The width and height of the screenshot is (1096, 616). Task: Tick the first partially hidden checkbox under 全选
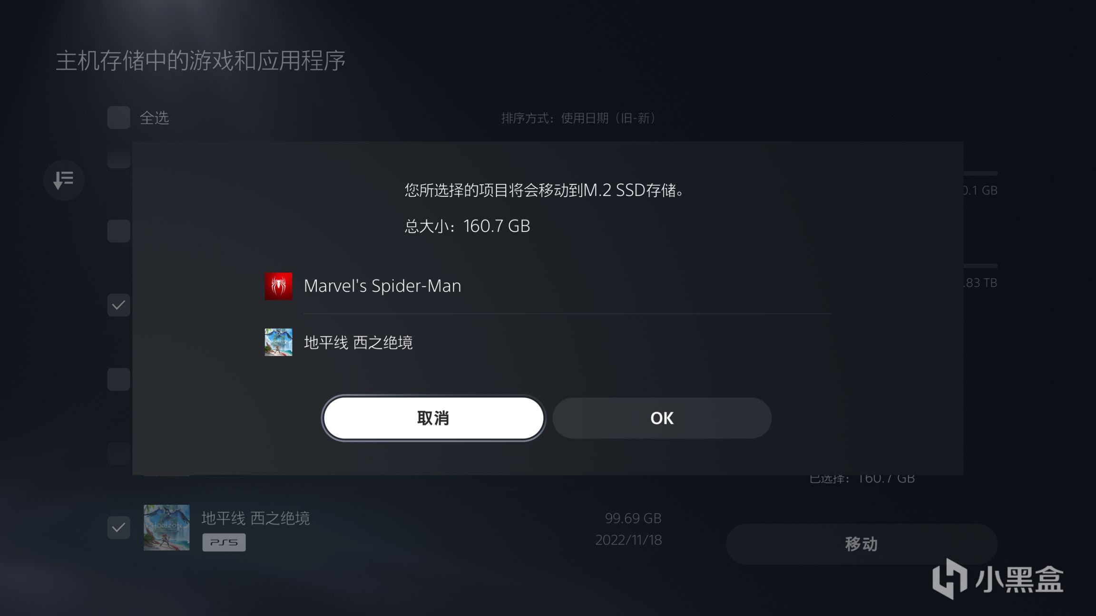point(118,157)
